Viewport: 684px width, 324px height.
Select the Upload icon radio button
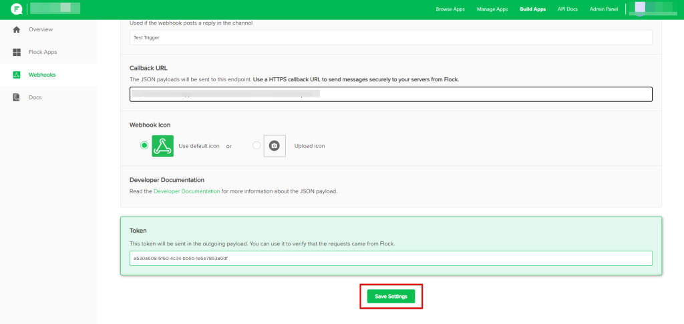[256, 146]
